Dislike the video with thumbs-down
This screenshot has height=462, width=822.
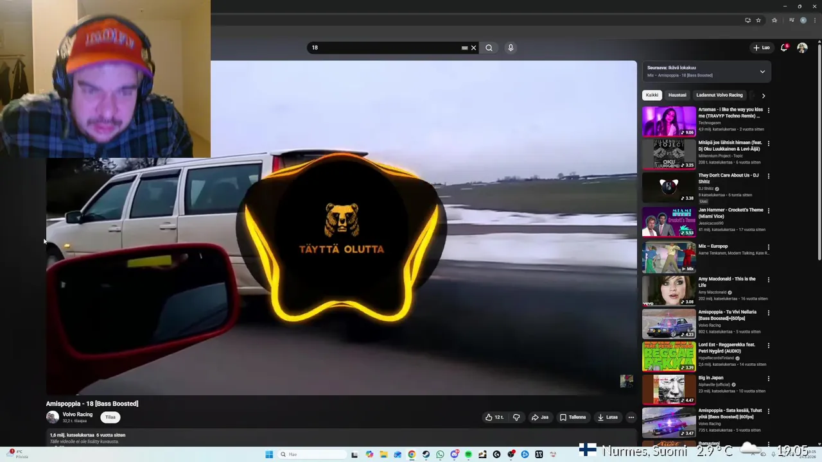coord(516,417)
